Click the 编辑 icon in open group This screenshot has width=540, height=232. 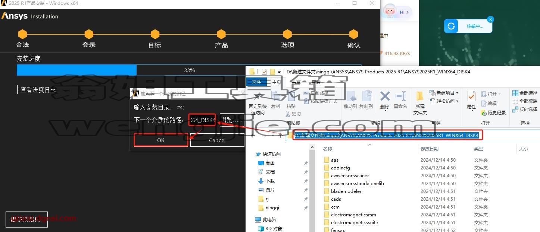point(484,103)
